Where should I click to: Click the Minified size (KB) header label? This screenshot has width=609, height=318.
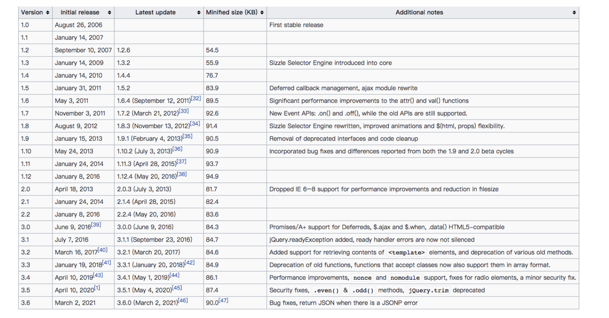pyautogui.click(x=232, y=12)
